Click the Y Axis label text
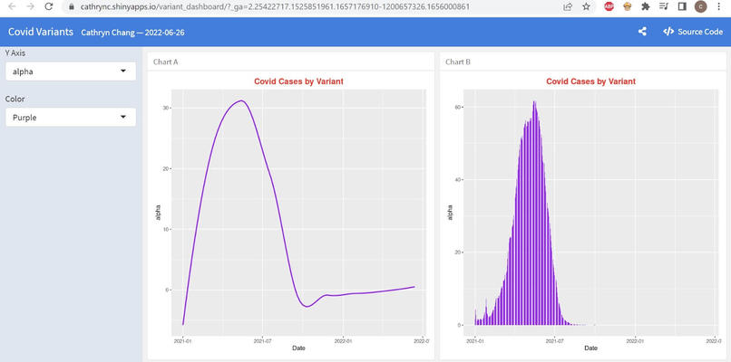 pos(15,53)
